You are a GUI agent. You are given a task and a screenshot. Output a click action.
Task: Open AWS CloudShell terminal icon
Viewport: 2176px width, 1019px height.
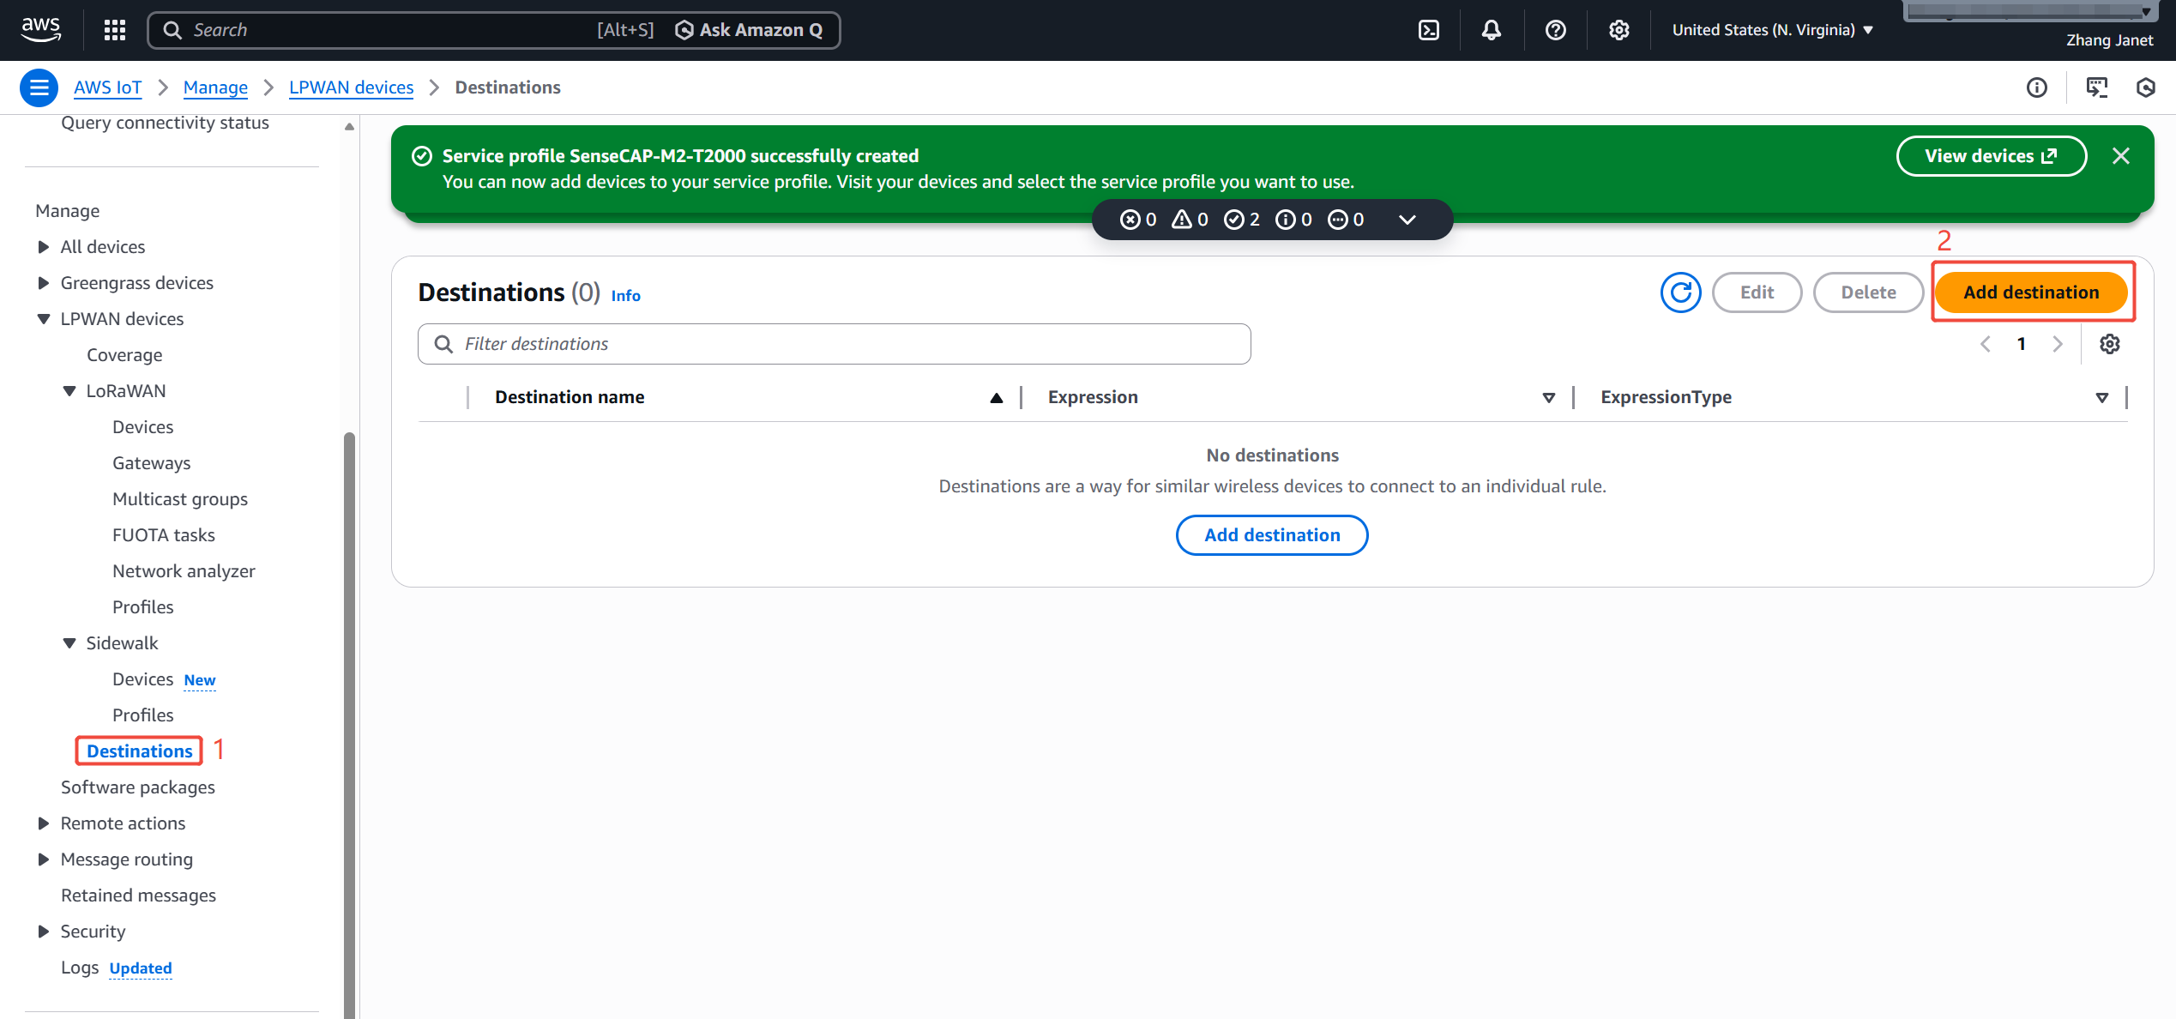[x=1429, y=30]
